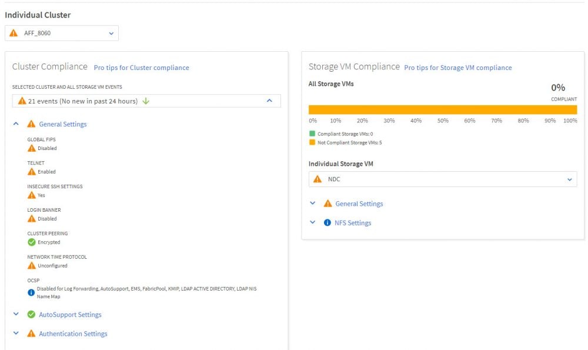Collapse the 21 events summary panel
The height and width of the screenshot is (350, 588).
(x=269, y=101)
